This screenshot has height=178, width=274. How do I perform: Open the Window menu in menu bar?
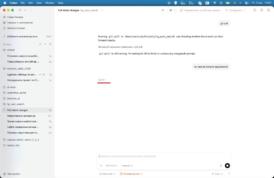(x=50, y=3)
